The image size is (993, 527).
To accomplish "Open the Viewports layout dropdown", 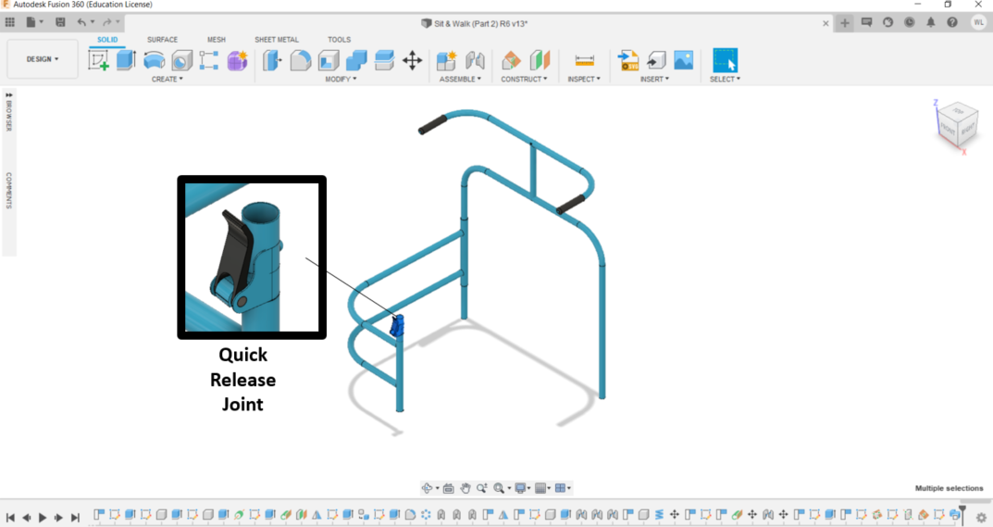I will click(563, 488).
